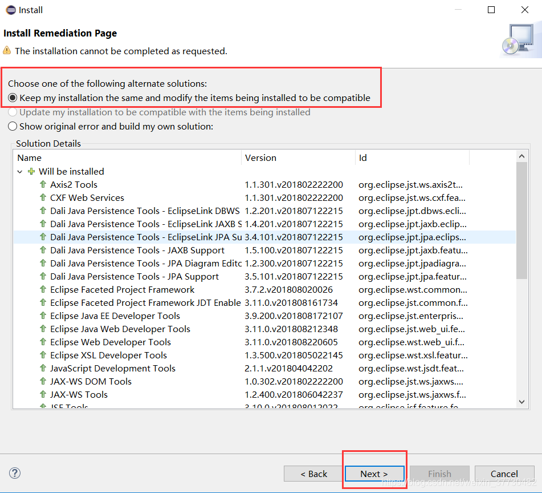Click arrow icon of Eclipse Java EE Developer Tools
The width and height of the screenshot is (542, 493).
(43, 316)
